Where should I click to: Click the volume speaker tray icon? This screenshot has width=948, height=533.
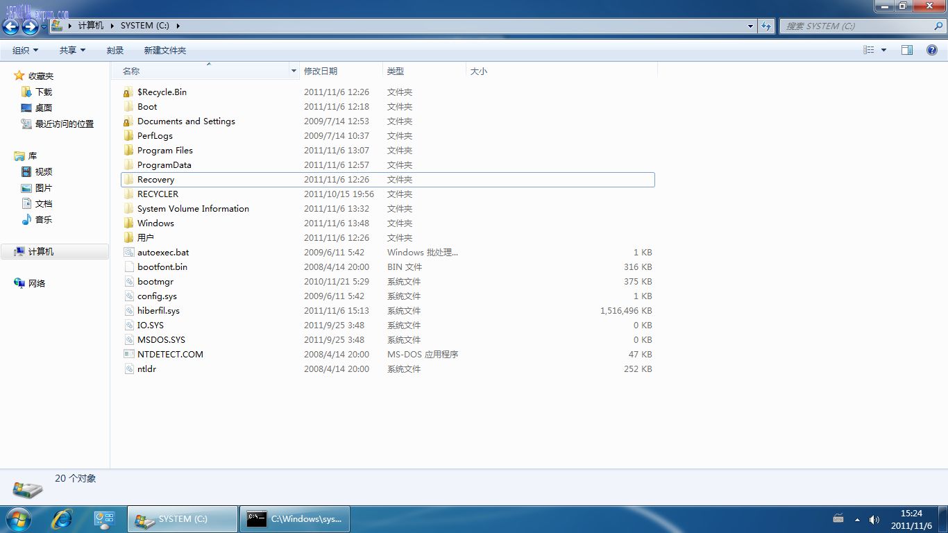(x=874, y=519)
